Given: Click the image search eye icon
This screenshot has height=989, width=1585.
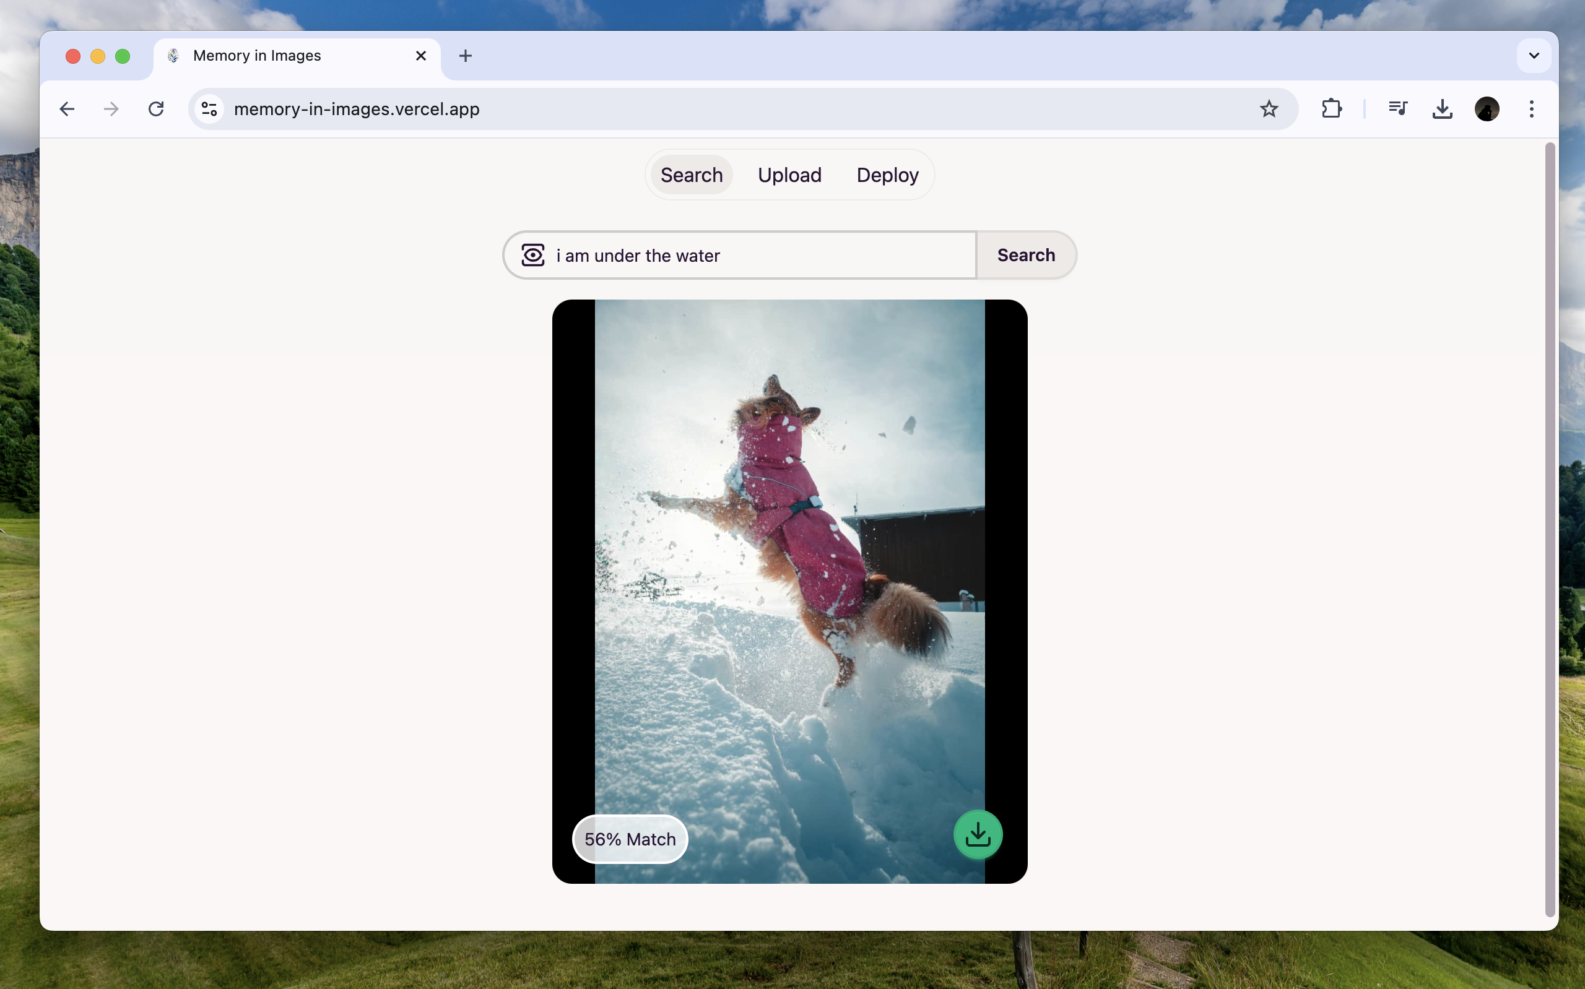Looking at the screenshot, I should pos(533,255).
